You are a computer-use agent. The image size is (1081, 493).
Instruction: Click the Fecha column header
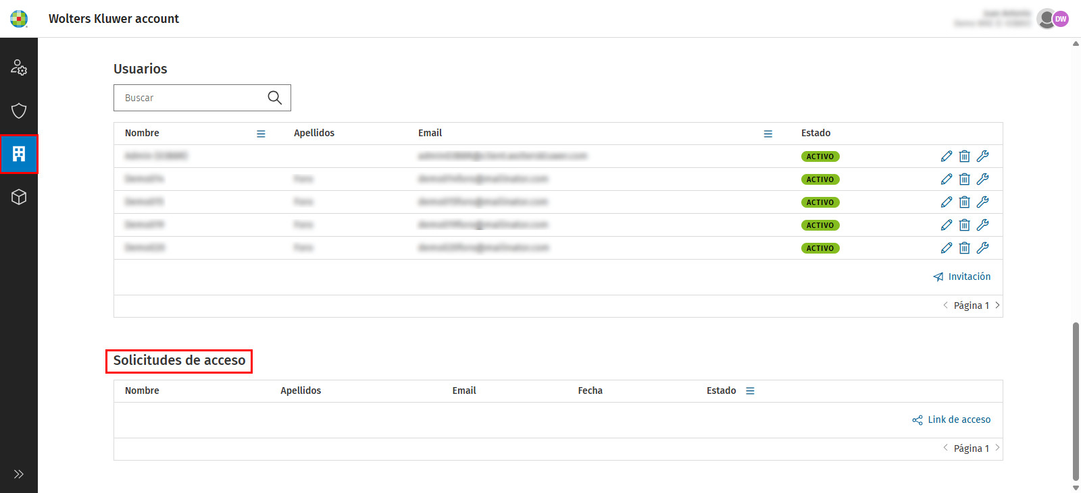(x=590, y=391)
